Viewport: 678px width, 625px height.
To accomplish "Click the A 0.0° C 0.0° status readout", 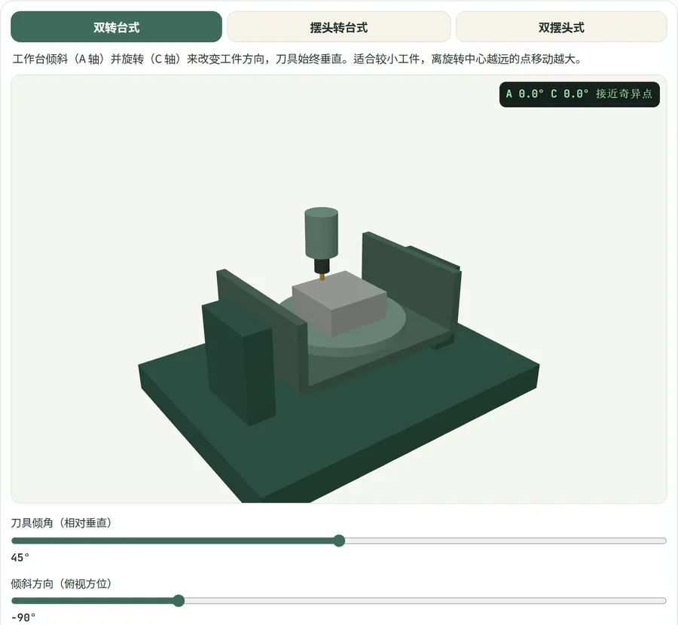I will click(x=579, y=94).
